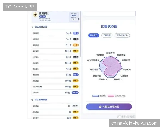Click the left panel vertical scrollbar

pos(81,34)
